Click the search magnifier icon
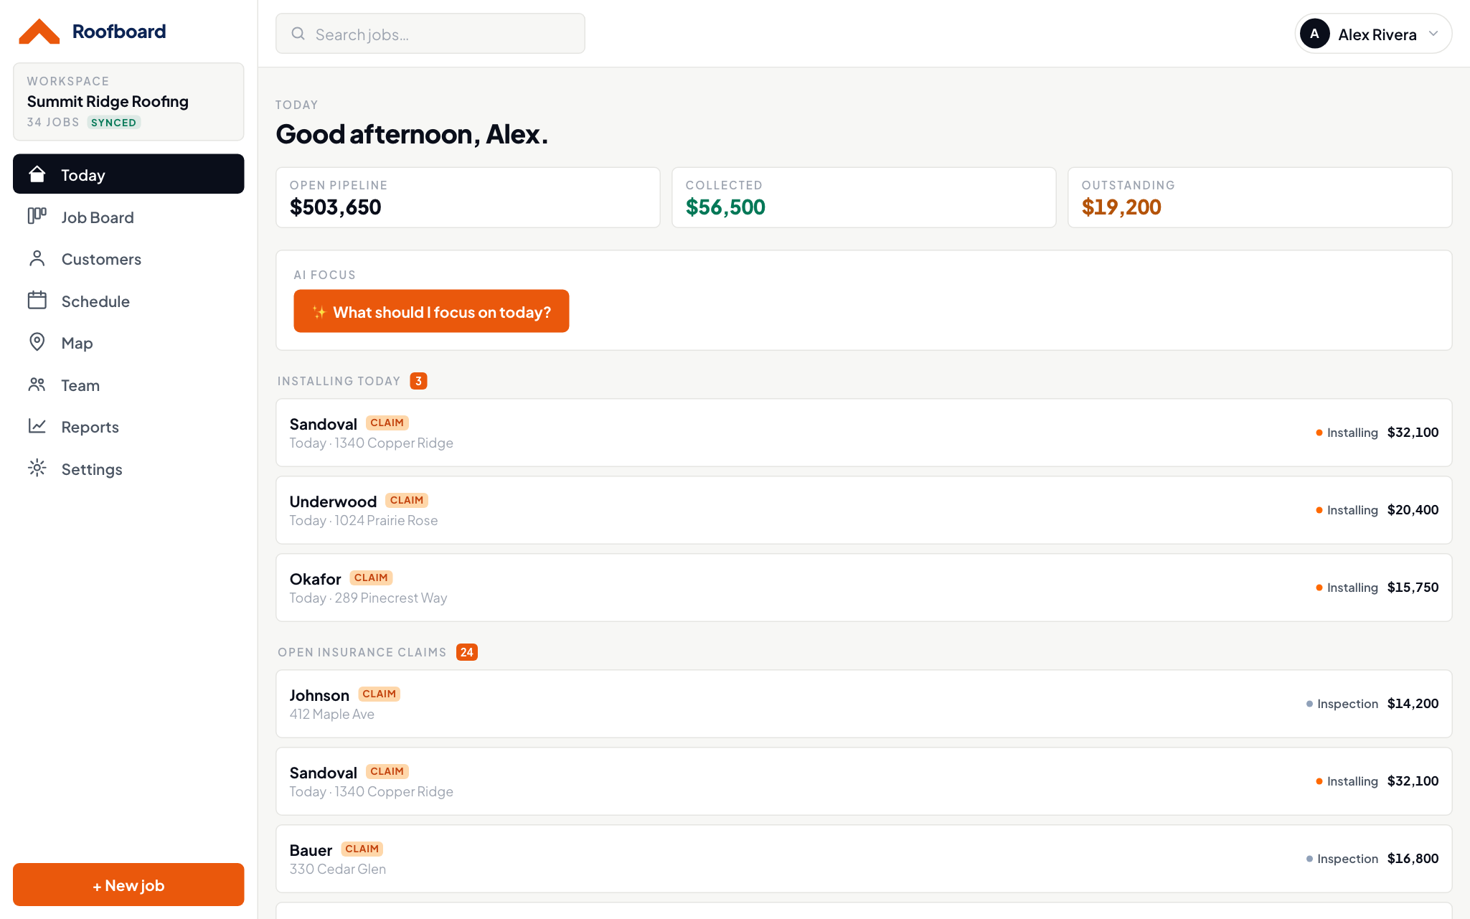Viewport: 1470px width, 919px height. (x=298, y=34)
